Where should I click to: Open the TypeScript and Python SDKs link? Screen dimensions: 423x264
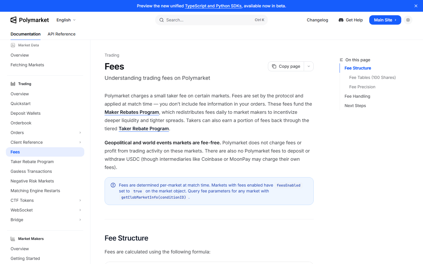tap(213, 6)
